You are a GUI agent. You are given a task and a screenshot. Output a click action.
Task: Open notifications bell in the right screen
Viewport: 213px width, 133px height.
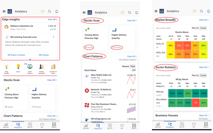pyautogui.click(x=208, y=11)
